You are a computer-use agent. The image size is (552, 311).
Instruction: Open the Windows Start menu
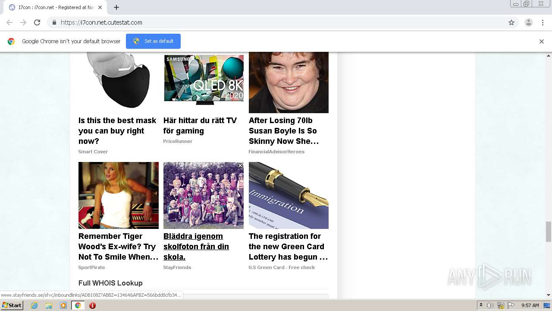click(x=12, y=305)
